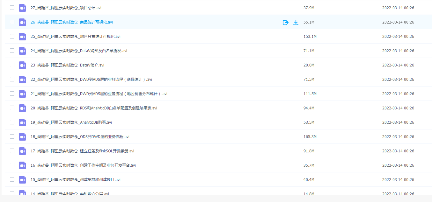Viewport: 432px width, 202px height.
Task: Tick checkbox for 19_AnalyticDB购买.avi
Action: click(x=12, y=122)
